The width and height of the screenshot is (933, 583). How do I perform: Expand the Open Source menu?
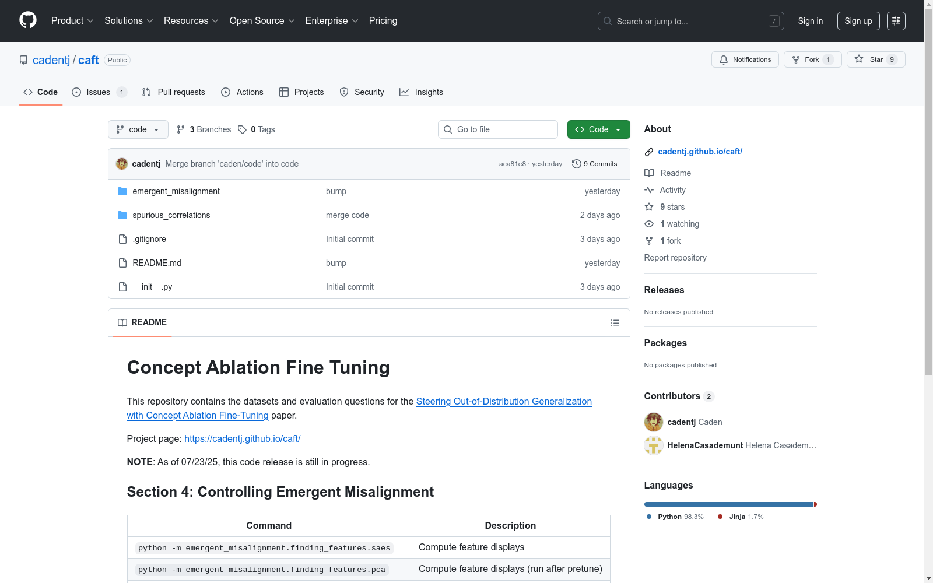[x=262, y=21]
